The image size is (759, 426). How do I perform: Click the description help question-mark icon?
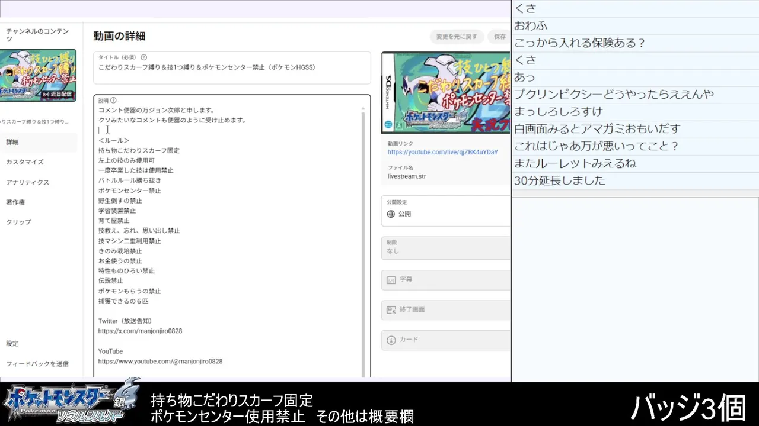coord(113,101)
